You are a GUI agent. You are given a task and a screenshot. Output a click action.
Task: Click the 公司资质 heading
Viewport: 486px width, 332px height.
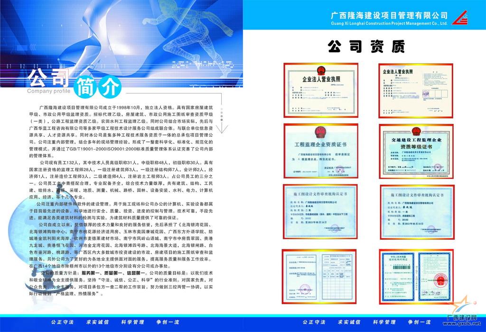366,47
